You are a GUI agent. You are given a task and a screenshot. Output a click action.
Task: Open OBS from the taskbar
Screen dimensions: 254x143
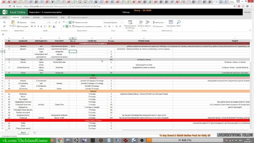(x=142, y=140)
